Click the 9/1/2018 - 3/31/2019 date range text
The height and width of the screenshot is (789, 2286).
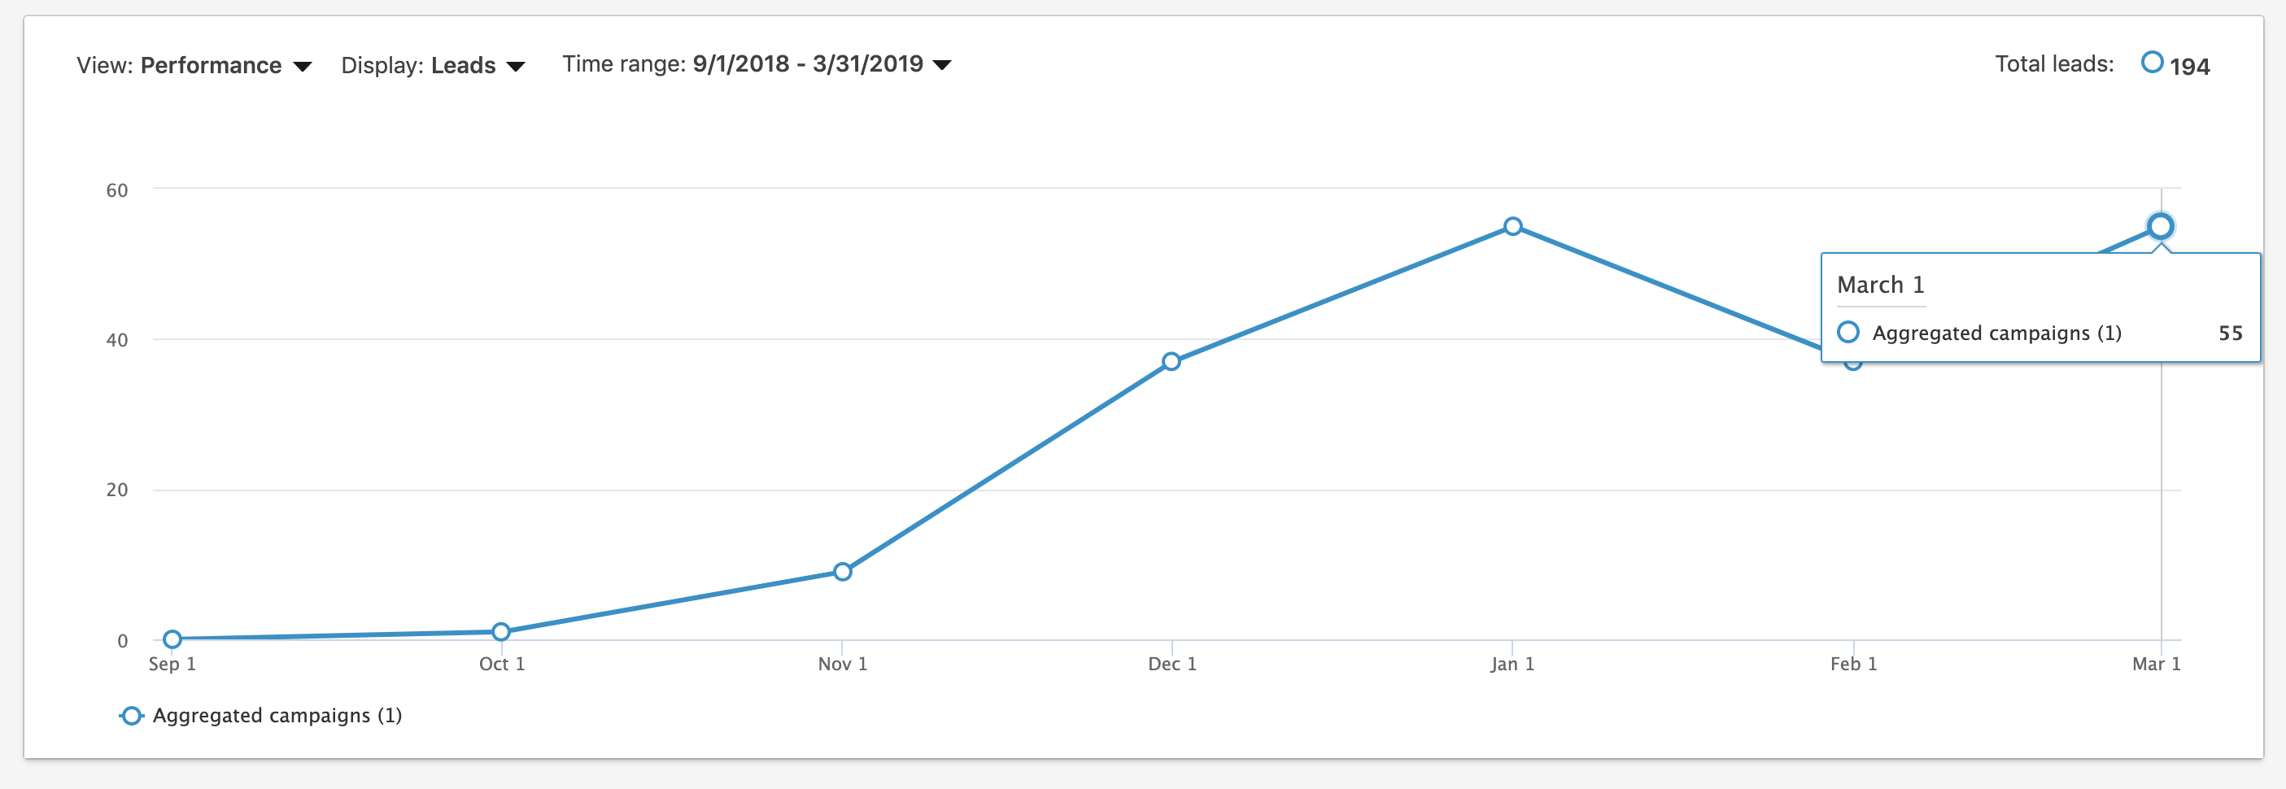coord(808,64)
